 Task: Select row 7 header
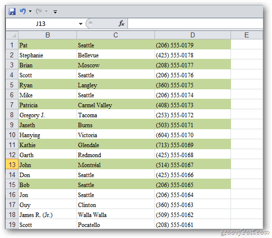[x=12, y=105]
